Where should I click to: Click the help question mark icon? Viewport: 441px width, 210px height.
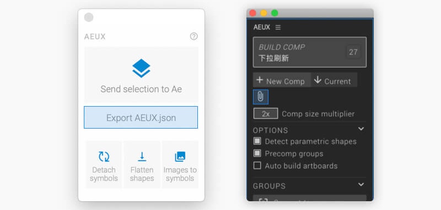click(194, 36)
